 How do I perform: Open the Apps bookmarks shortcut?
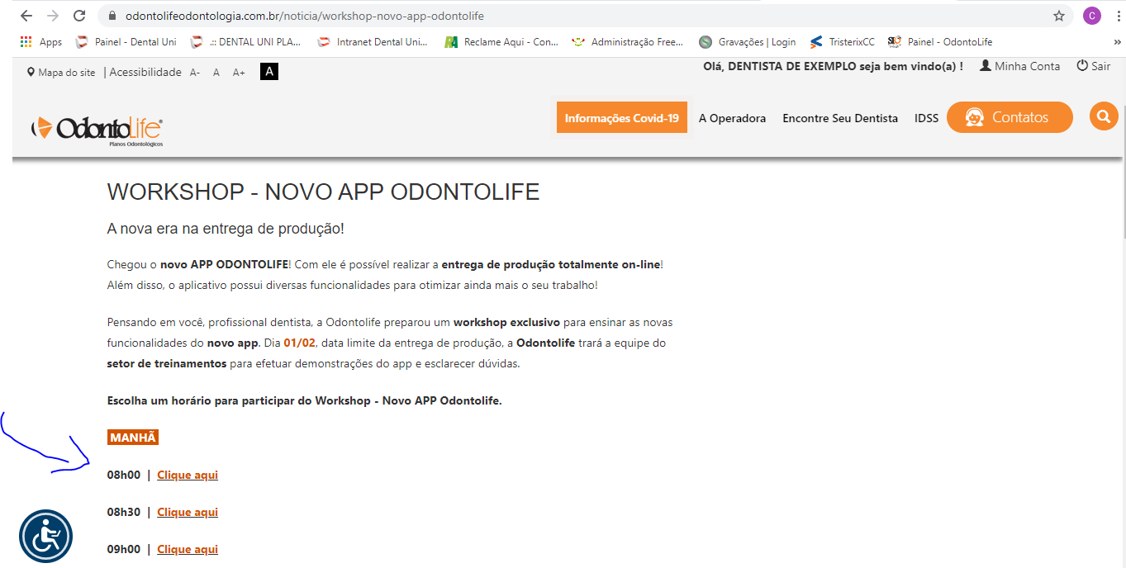[40, 42]
